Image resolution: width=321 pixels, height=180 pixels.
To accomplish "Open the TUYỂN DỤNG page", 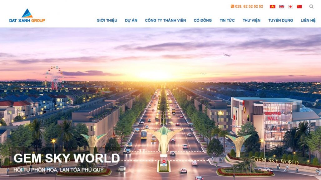I will [x=280, y=21].
